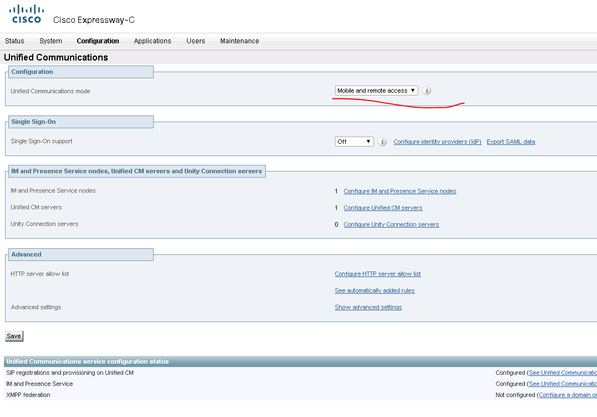
Task: Open See Unified Communications link in SIP registrations row
Action: (x=563, y=373)
